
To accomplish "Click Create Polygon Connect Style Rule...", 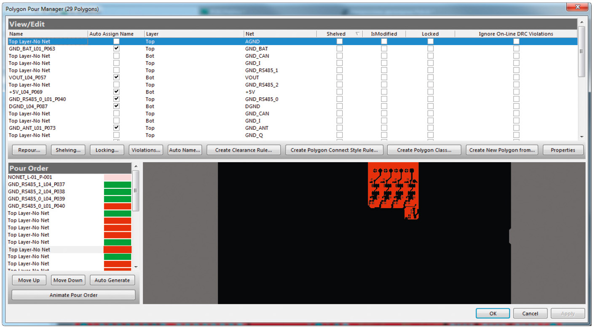I will [334, 150].
